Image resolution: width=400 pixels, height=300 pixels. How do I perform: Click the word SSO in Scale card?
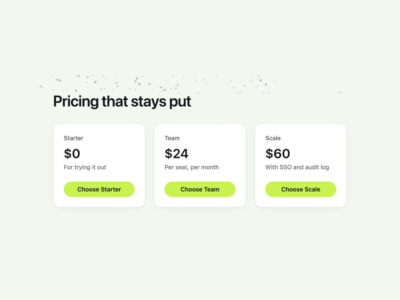point(286,167)
